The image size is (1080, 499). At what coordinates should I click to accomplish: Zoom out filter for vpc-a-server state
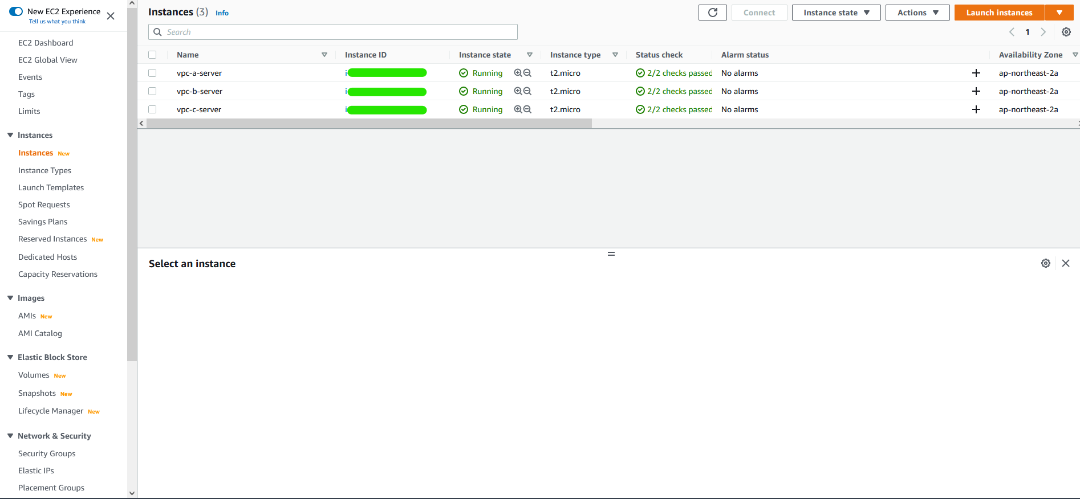point(527,73)
